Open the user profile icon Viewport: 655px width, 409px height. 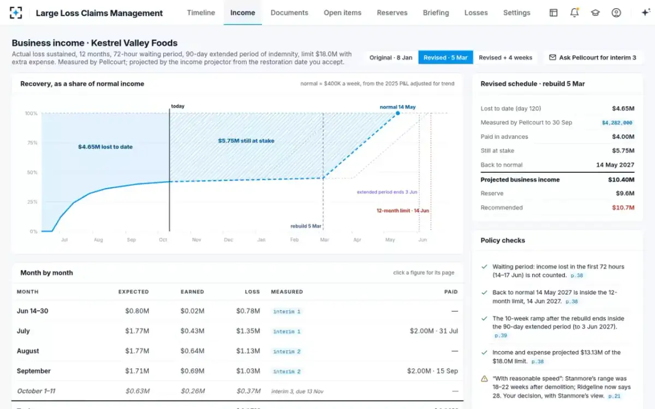(x=616, y=13)
